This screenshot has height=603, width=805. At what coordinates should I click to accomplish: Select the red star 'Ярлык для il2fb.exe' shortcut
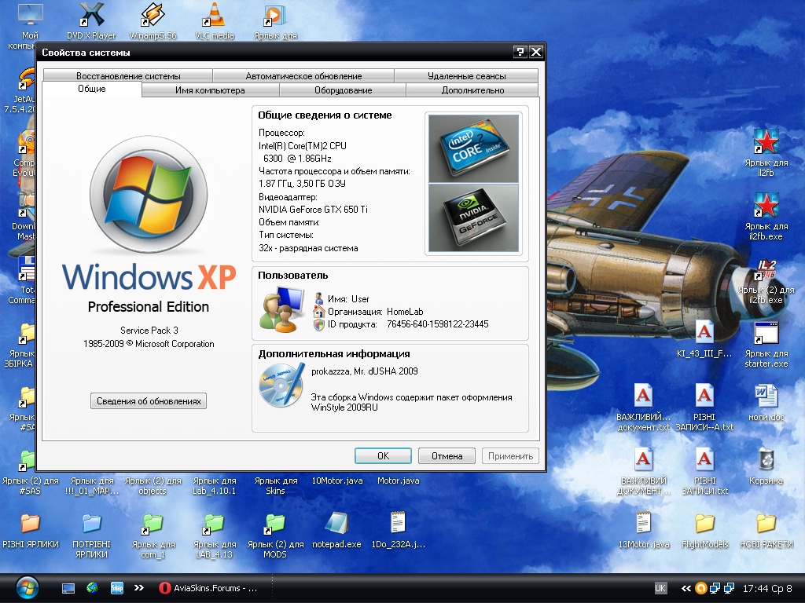coord(766,205)
